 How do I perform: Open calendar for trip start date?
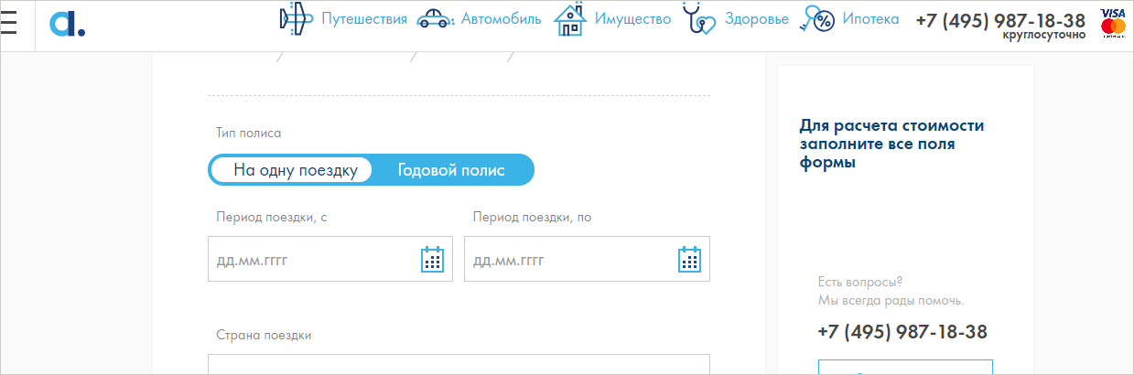(x=432, y=260)
